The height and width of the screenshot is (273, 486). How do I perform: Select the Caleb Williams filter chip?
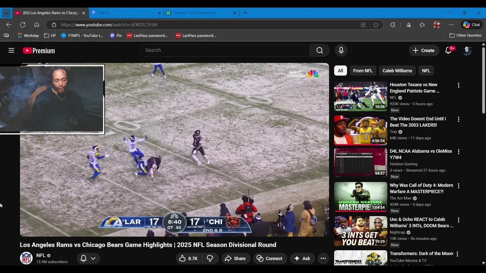pos(397,71)
